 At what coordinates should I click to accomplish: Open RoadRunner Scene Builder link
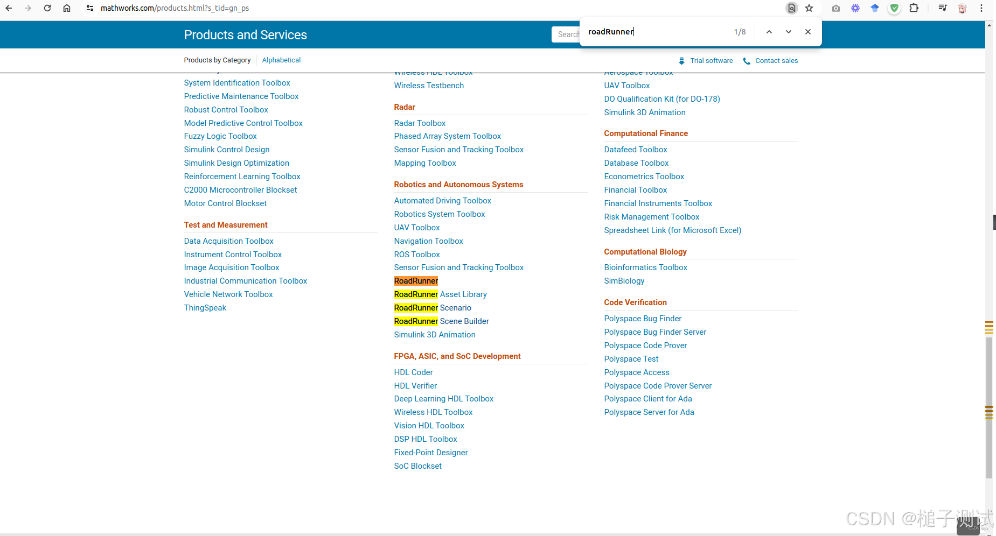pyautogui.click(x=441, y=321)
